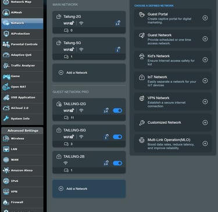Click the Game controller icon
This screenshot has width=218, height=212.
point(6,76)
